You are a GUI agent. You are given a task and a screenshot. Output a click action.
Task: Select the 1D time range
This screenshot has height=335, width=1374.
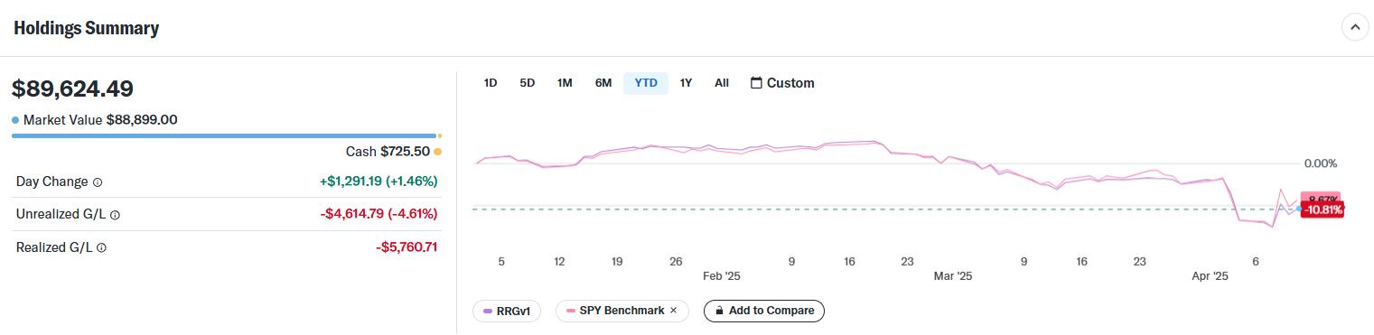491,83
